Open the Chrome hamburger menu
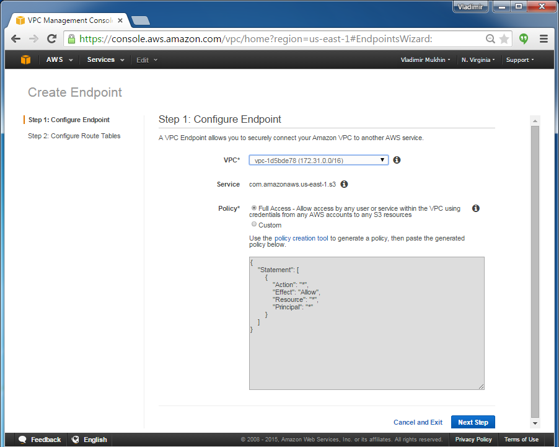559x447 pixels. click(544, 39)
